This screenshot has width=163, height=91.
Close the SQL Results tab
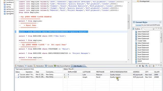tap(83, 66)
